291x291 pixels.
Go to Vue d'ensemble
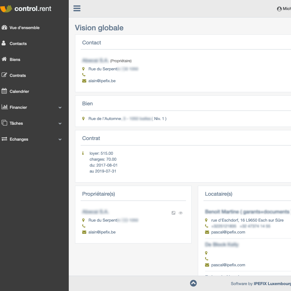pyautogui.click(x=24, y=28)
